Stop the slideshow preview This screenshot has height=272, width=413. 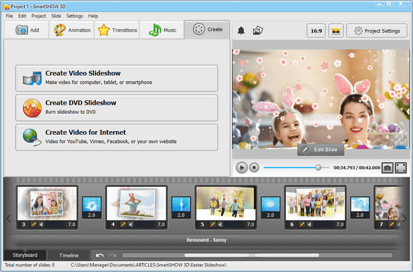tap(254, 168)
